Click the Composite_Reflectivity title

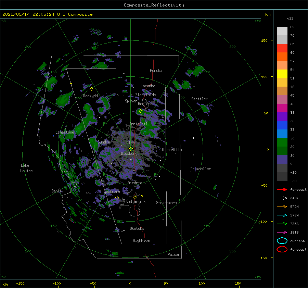pos(154,5)
